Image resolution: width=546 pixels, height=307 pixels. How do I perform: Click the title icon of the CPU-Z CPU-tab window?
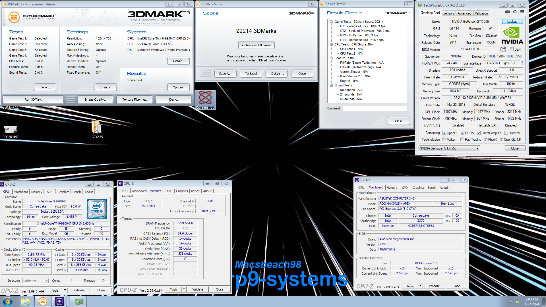pyautogui.click(x=2, y=184)
